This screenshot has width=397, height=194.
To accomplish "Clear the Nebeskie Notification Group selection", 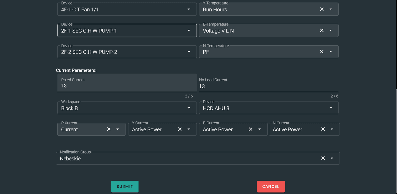I will 323,158.
